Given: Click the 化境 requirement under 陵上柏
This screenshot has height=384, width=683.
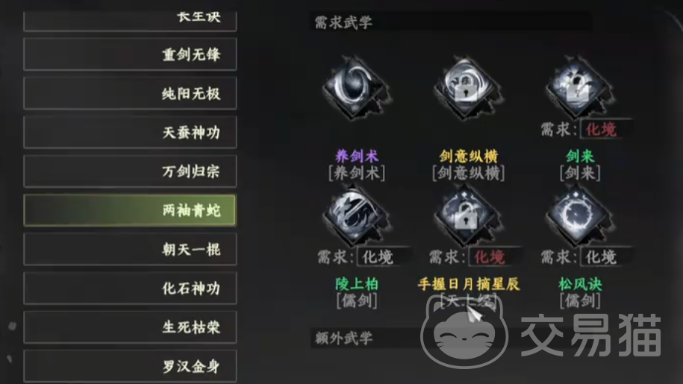Looking at the screenshot, I should [x=378, y=257].
